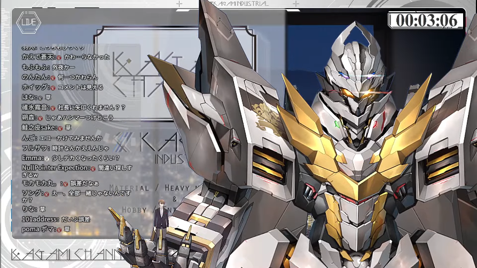Click the 00:03:06 stream timer
The image size is (477, 268).
pyautogui.click(x=426, y=20)
